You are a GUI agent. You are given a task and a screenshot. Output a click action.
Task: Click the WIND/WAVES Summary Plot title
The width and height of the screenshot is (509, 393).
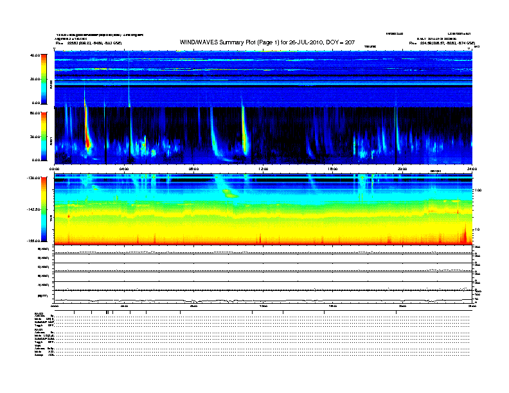tap(267, 42)
